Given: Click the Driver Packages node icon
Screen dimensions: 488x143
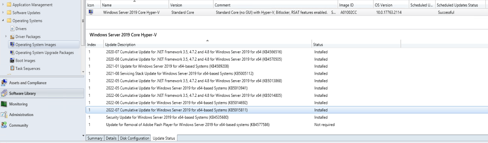Looking at the screenshot, I should pyautogui.click(x=12, y=37).
